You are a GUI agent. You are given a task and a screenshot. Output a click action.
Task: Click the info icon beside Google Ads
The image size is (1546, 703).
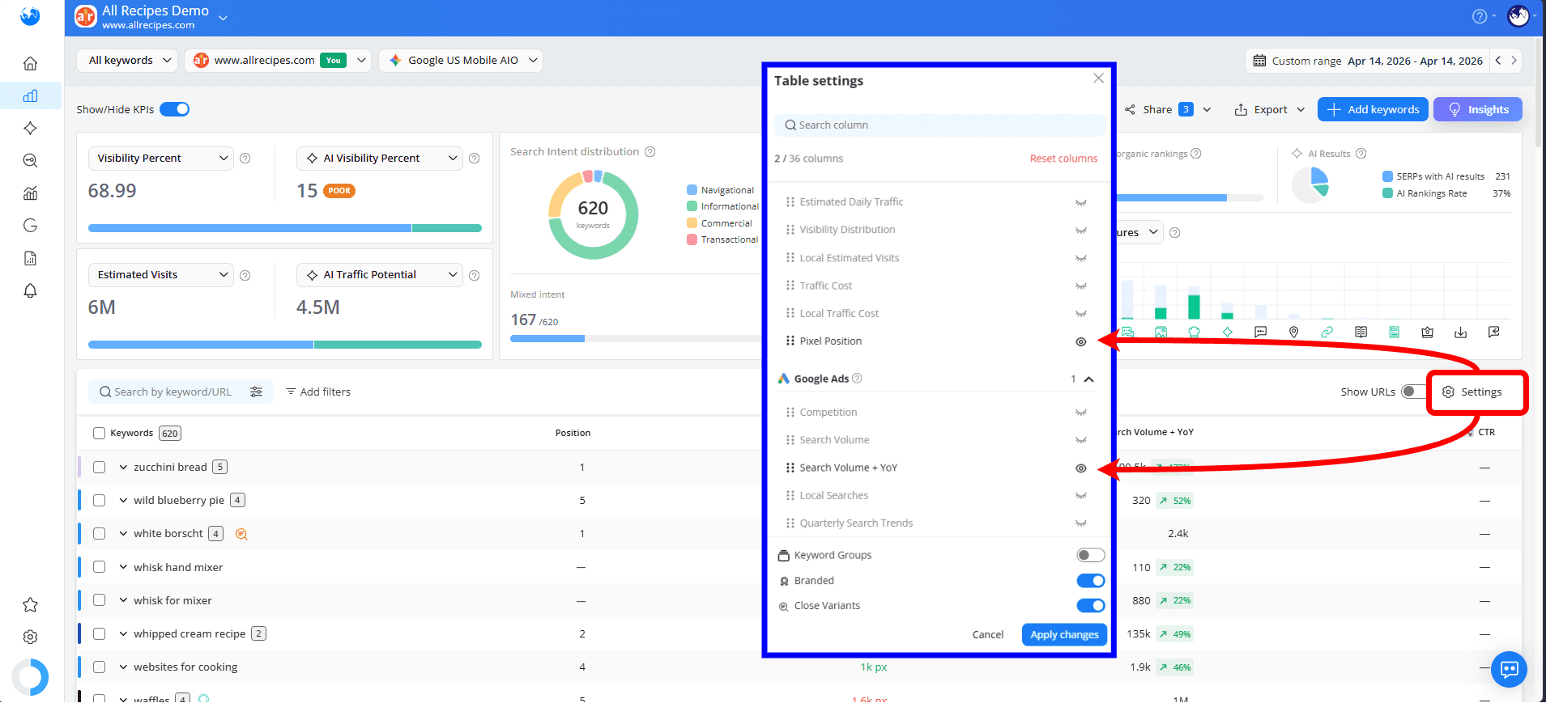click(858, 378)
